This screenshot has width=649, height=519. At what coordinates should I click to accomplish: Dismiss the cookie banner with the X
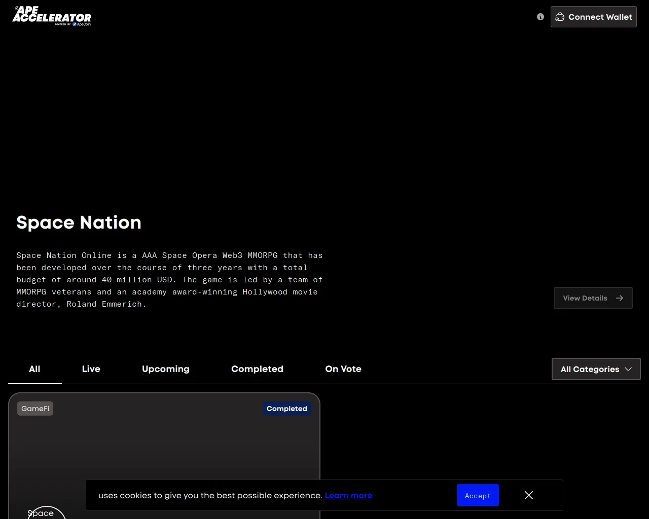[529, 495]
